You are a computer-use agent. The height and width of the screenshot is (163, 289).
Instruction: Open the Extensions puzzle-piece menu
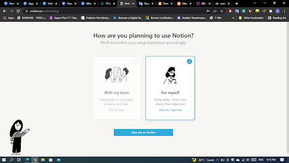tap(270, 11)
